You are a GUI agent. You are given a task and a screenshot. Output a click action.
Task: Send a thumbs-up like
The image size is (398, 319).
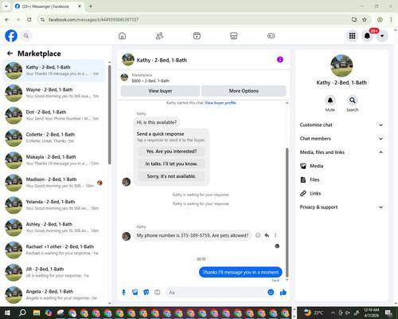pyautogui.click(x=283, y=293)
